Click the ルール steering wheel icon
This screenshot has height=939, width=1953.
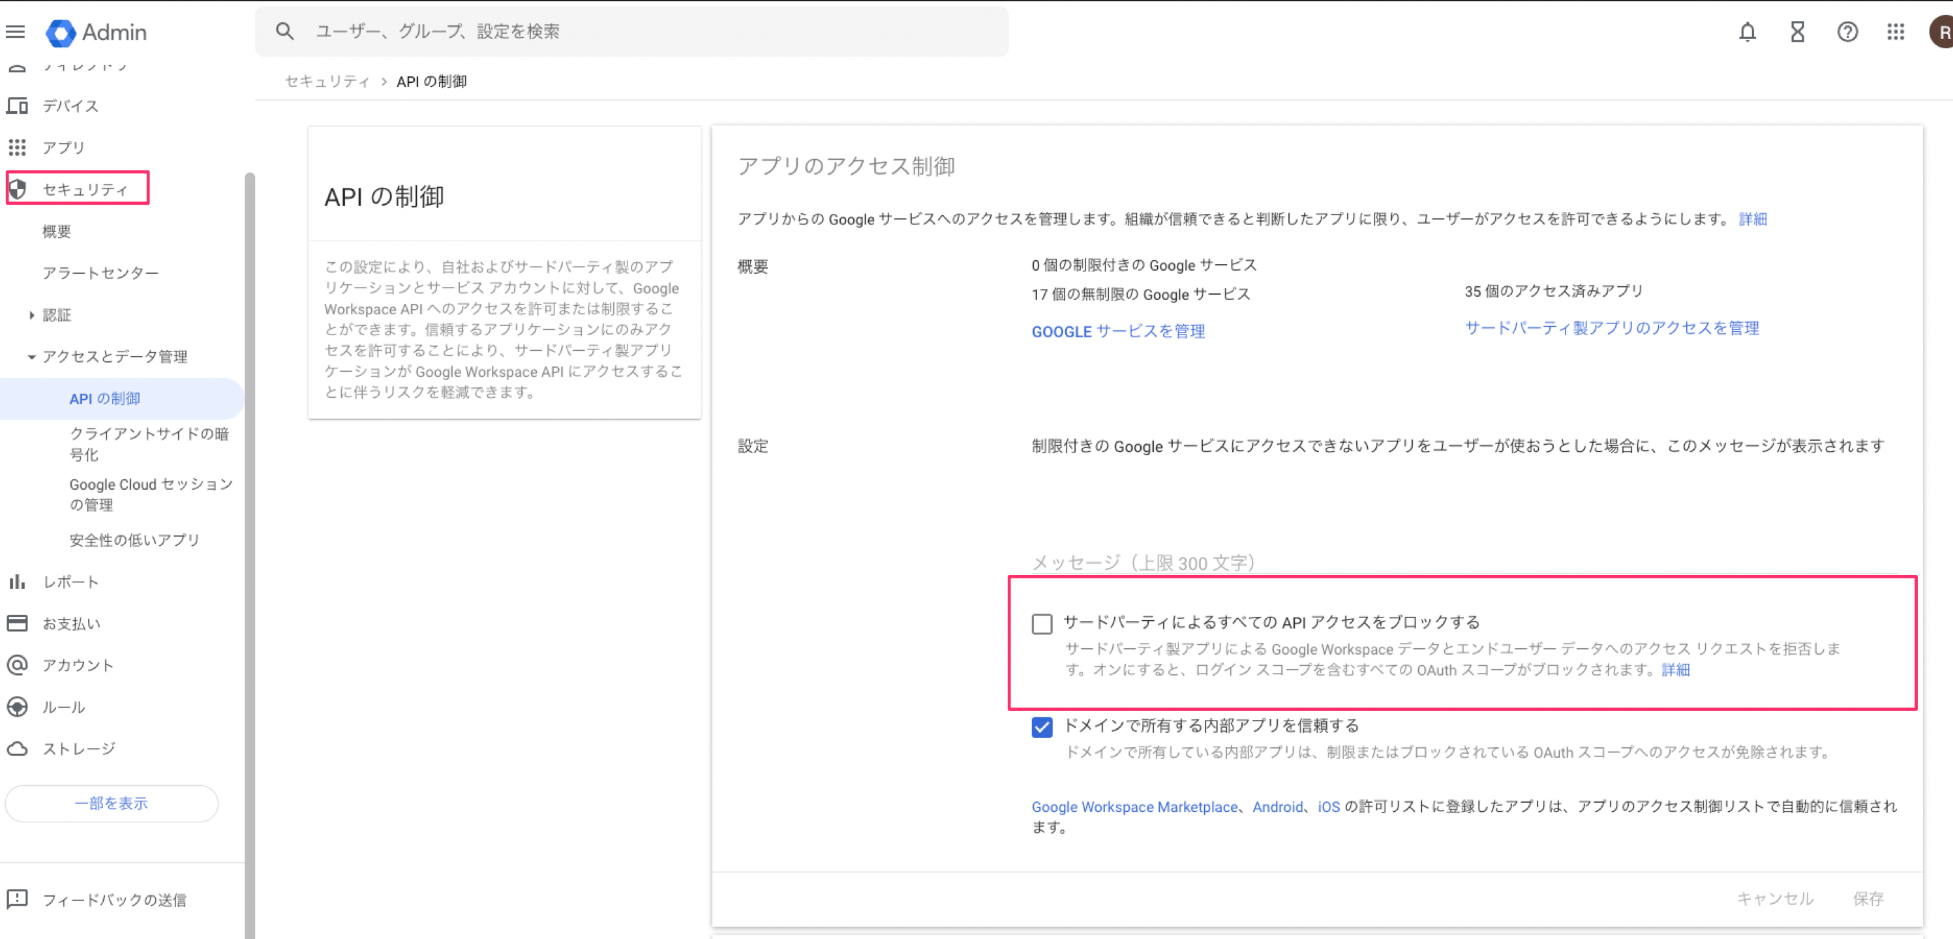point(17,706)
